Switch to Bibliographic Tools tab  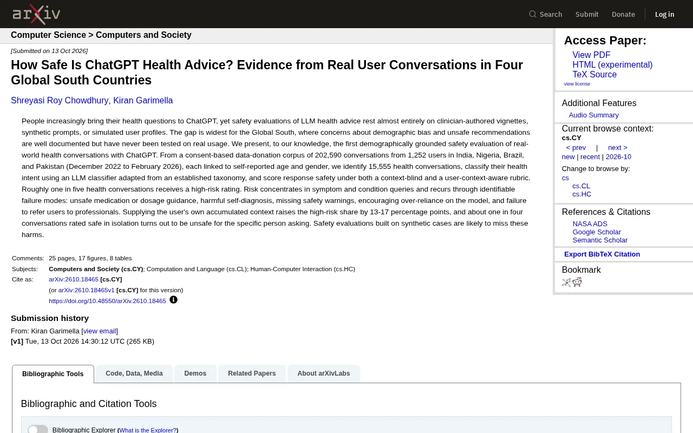53,374
